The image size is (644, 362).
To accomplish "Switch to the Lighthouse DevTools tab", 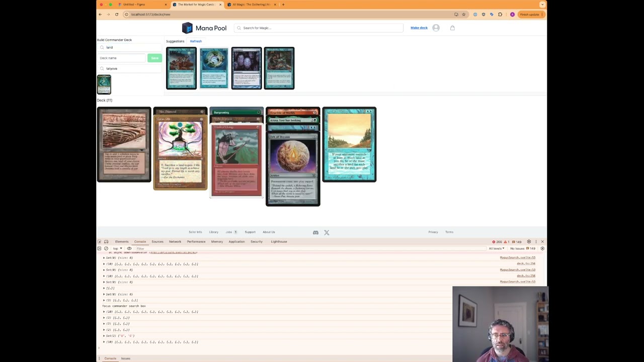I will pyautogui.click(x=279, y=242).
